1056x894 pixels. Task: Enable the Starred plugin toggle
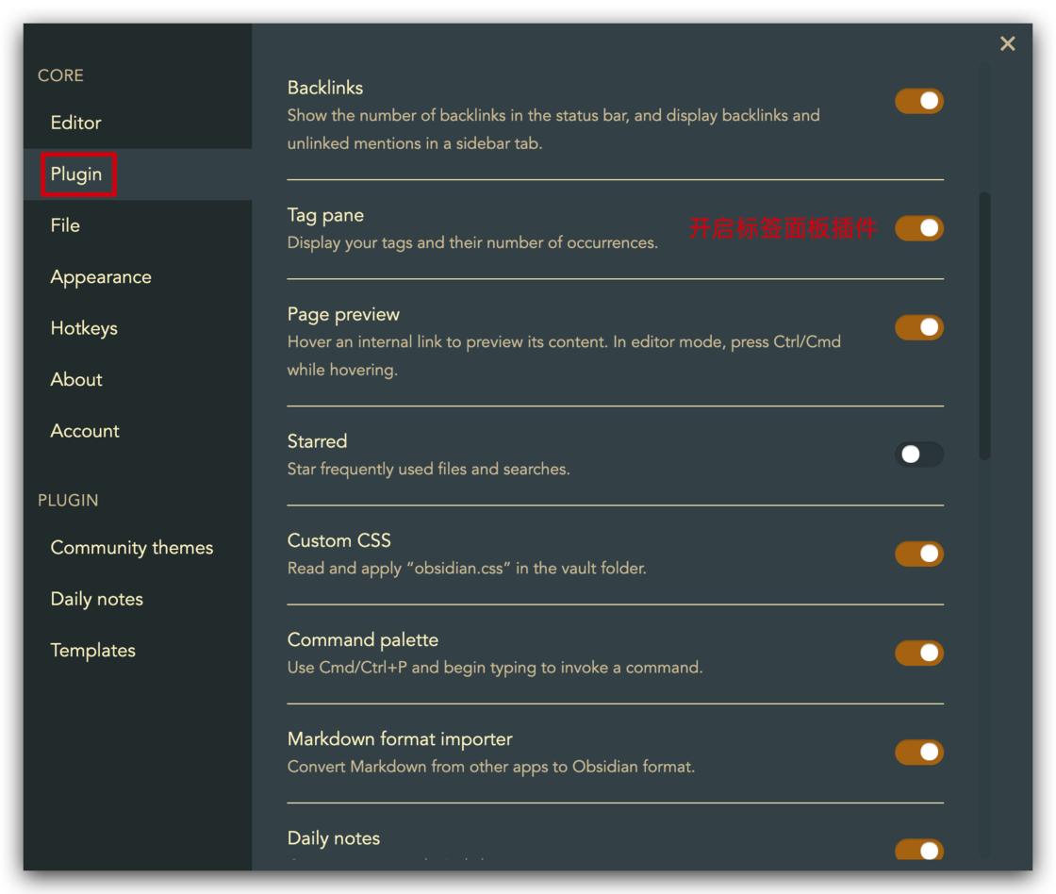(918, 455)
